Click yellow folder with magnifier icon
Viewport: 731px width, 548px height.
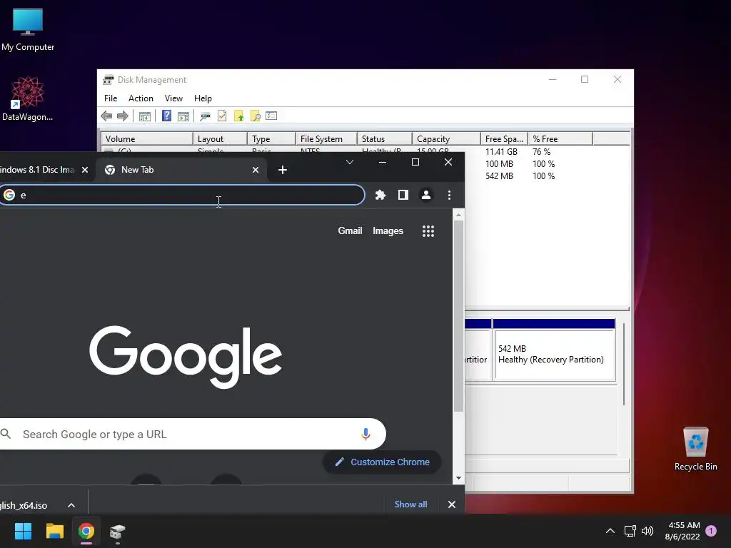[x=255, y=116]
